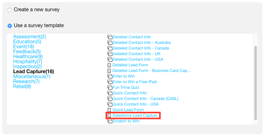This screenshot has width=265, height=137.
Task: Open the Event(18) template category
Action: 23,46
